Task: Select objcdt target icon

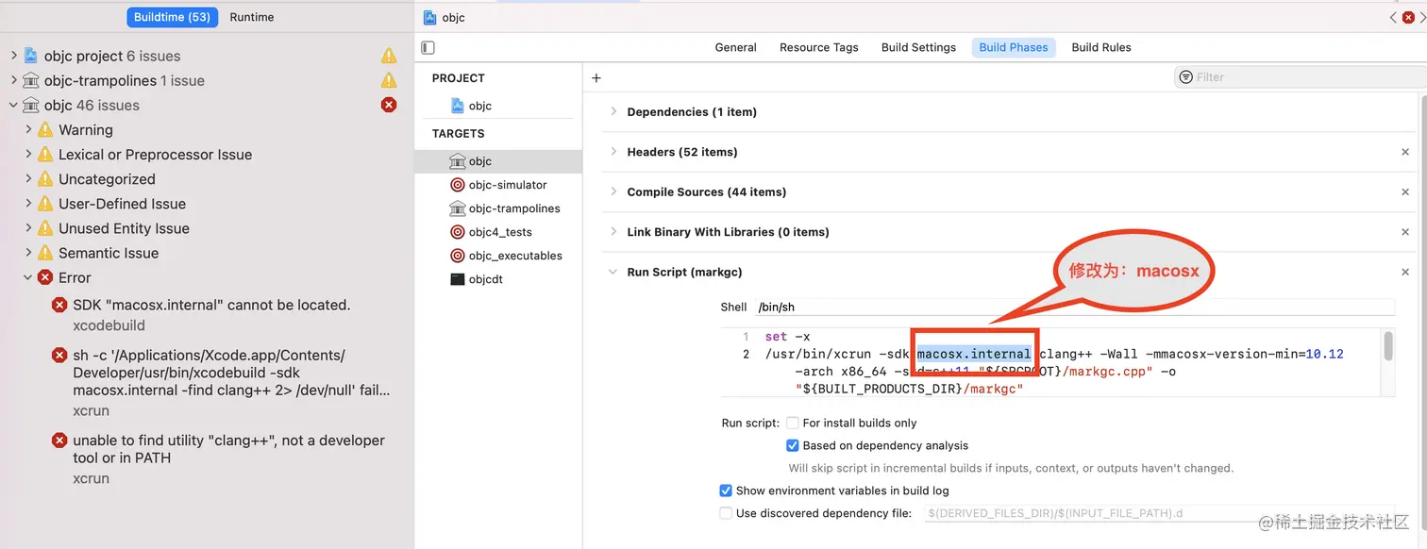Action: (x=458, y=279)
